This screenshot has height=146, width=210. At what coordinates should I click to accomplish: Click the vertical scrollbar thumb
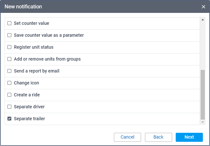203,94
